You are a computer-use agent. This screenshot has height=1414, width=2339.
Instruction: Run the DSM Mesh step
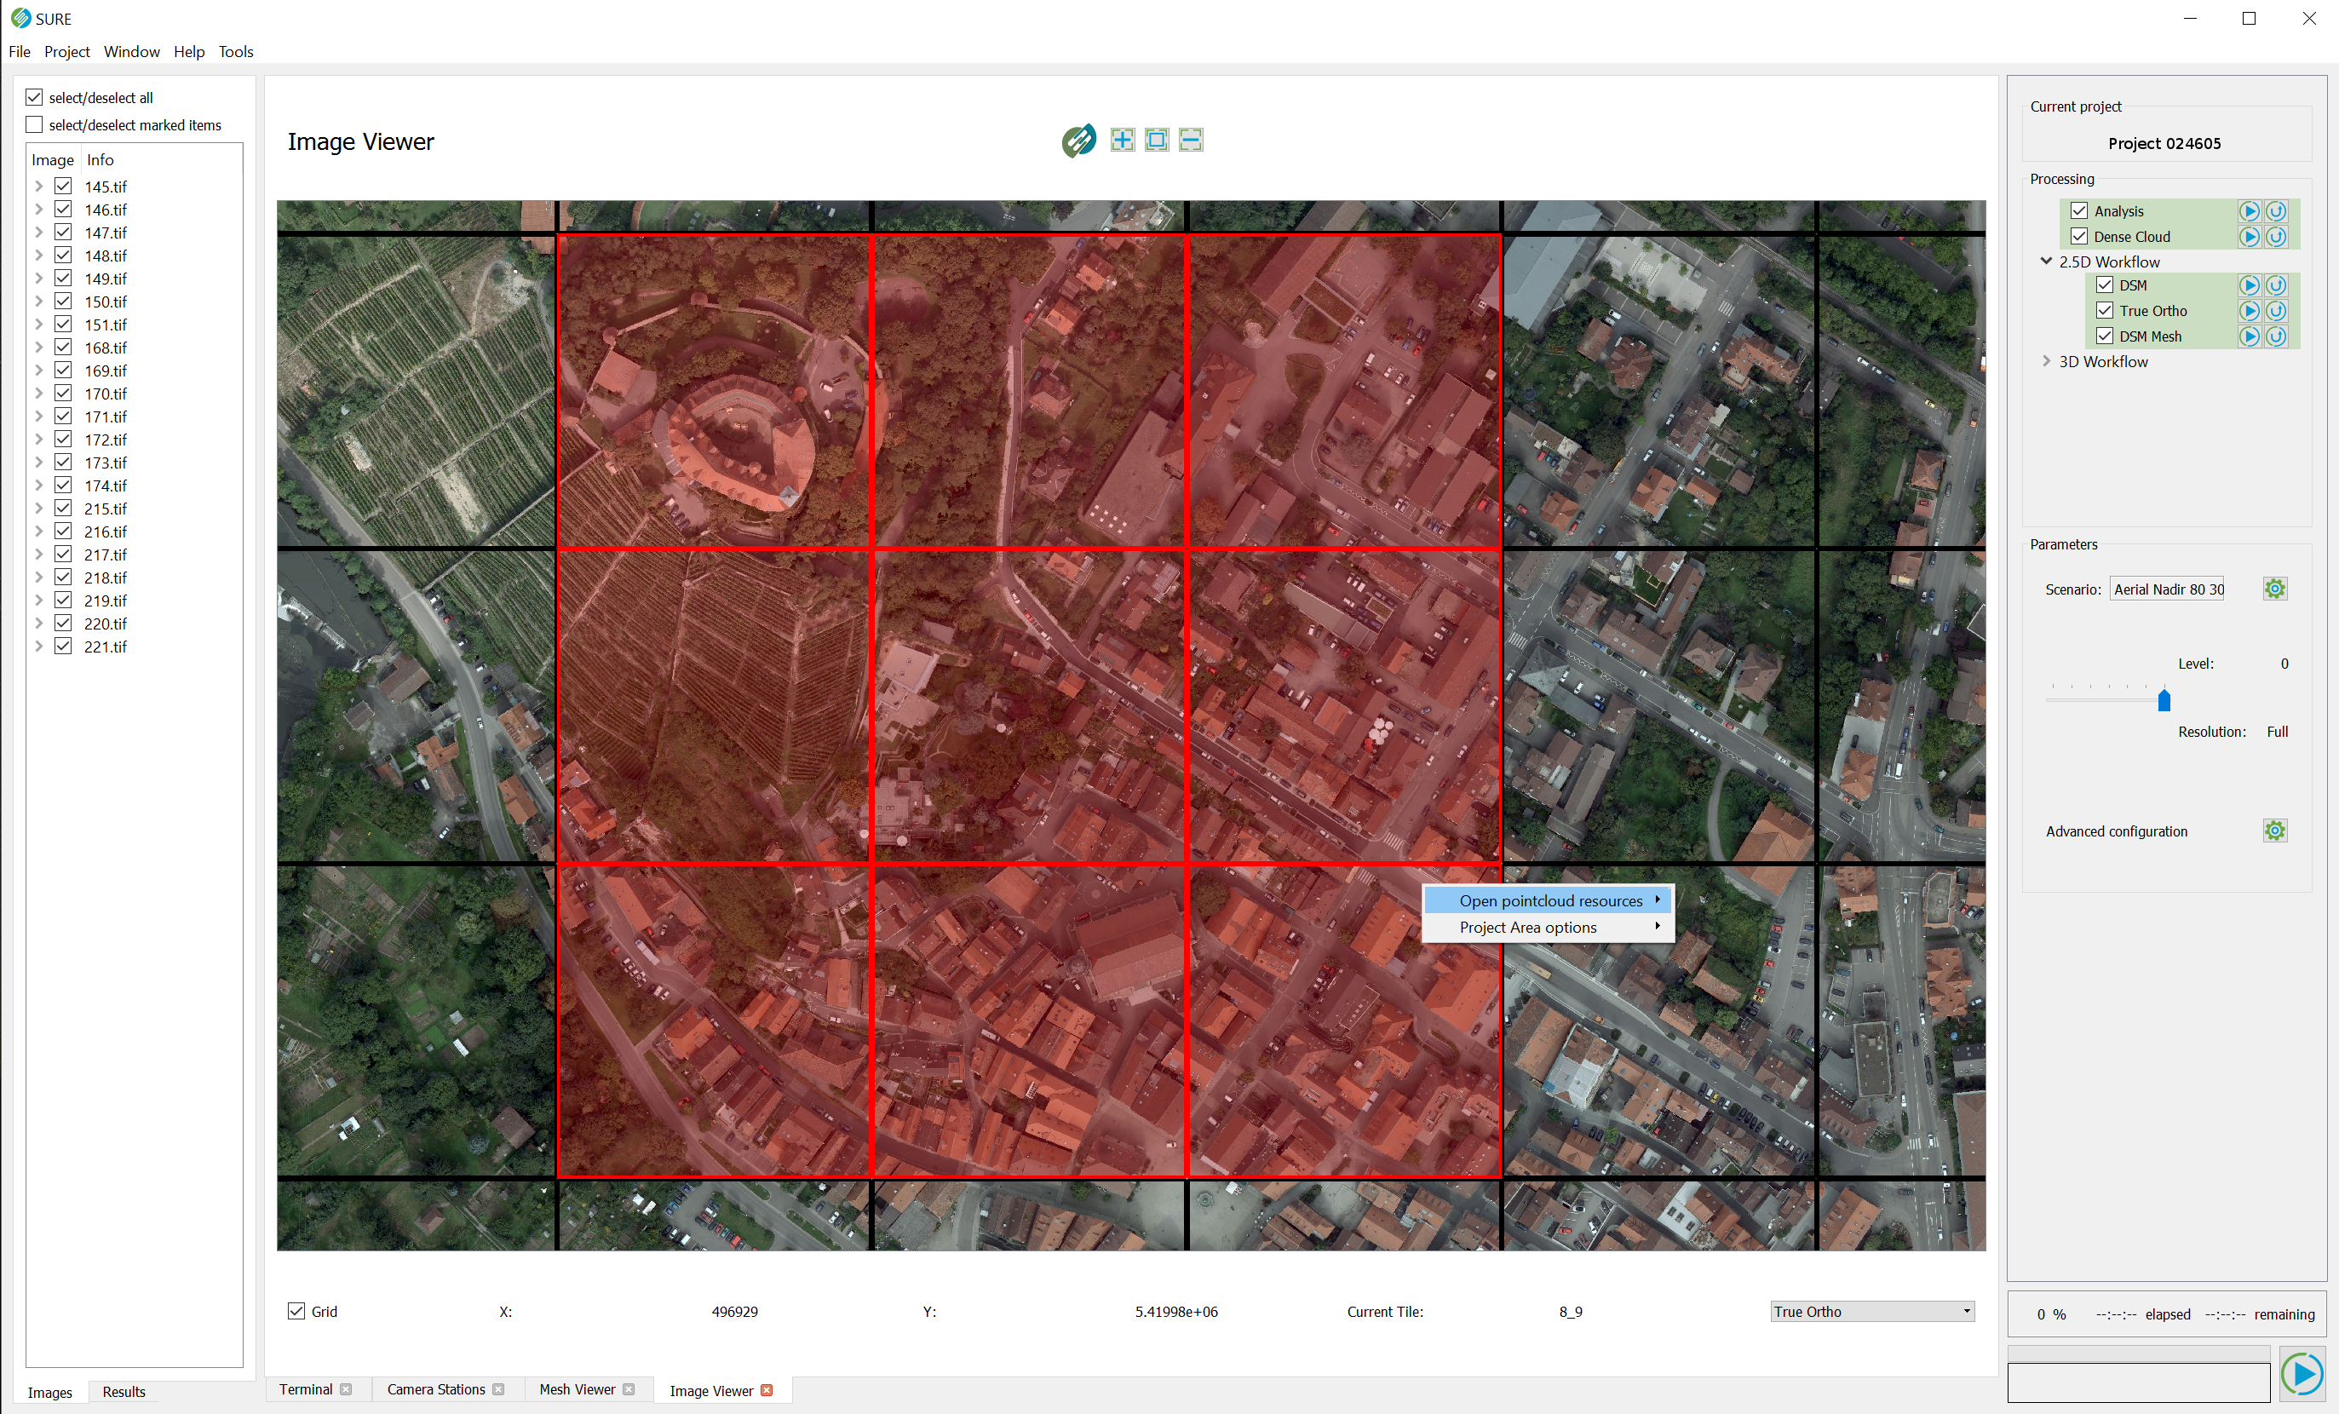2249,336
